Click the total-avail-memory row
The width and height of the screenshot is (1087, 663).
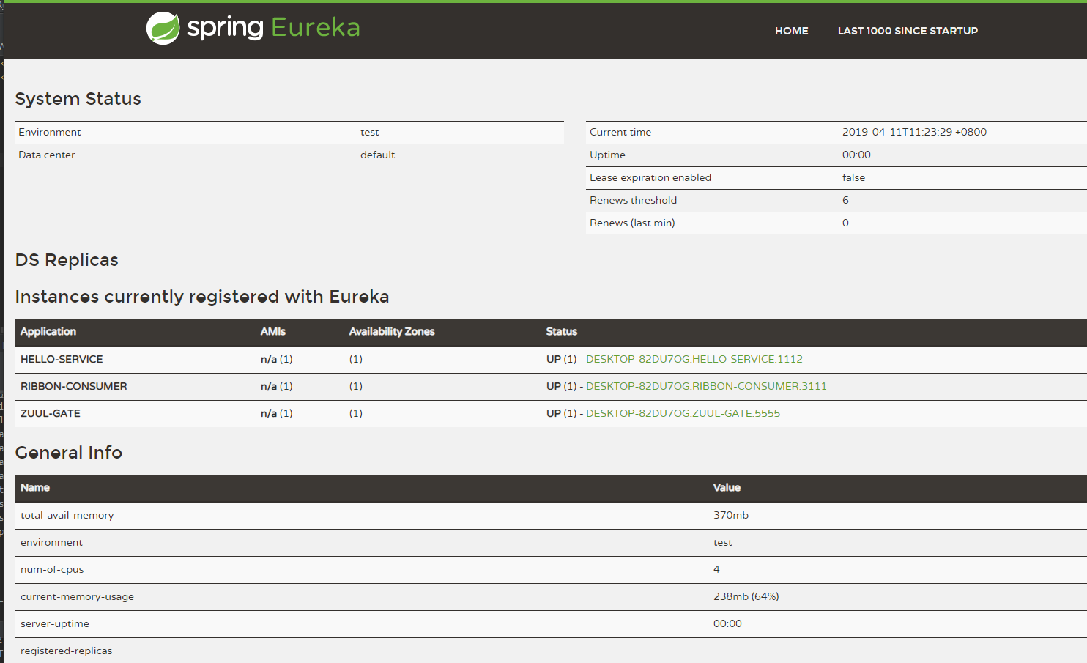[67, 515]
